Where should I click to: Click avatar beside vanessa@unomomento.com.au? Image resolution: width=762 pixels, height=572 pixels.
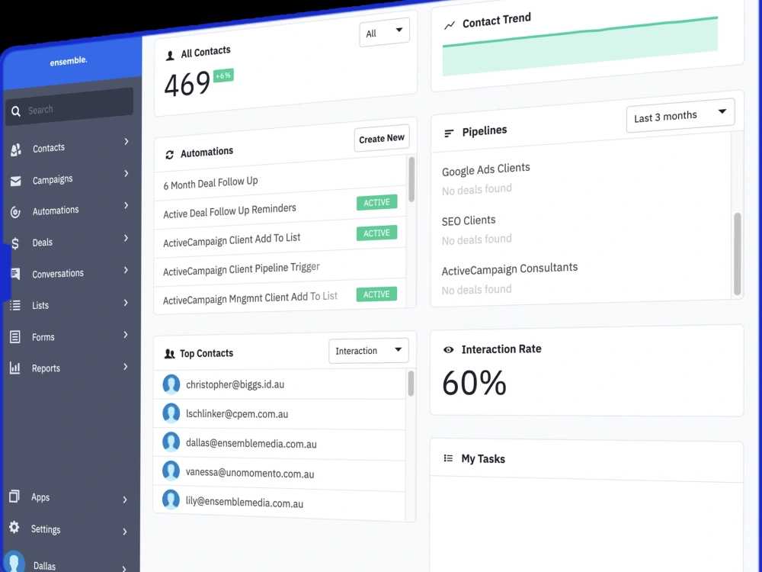(x=171, y=471)
